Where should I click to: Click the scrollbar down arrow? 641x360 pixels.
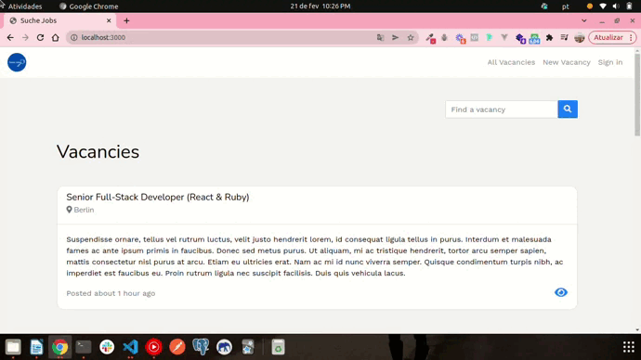(637, 329)
